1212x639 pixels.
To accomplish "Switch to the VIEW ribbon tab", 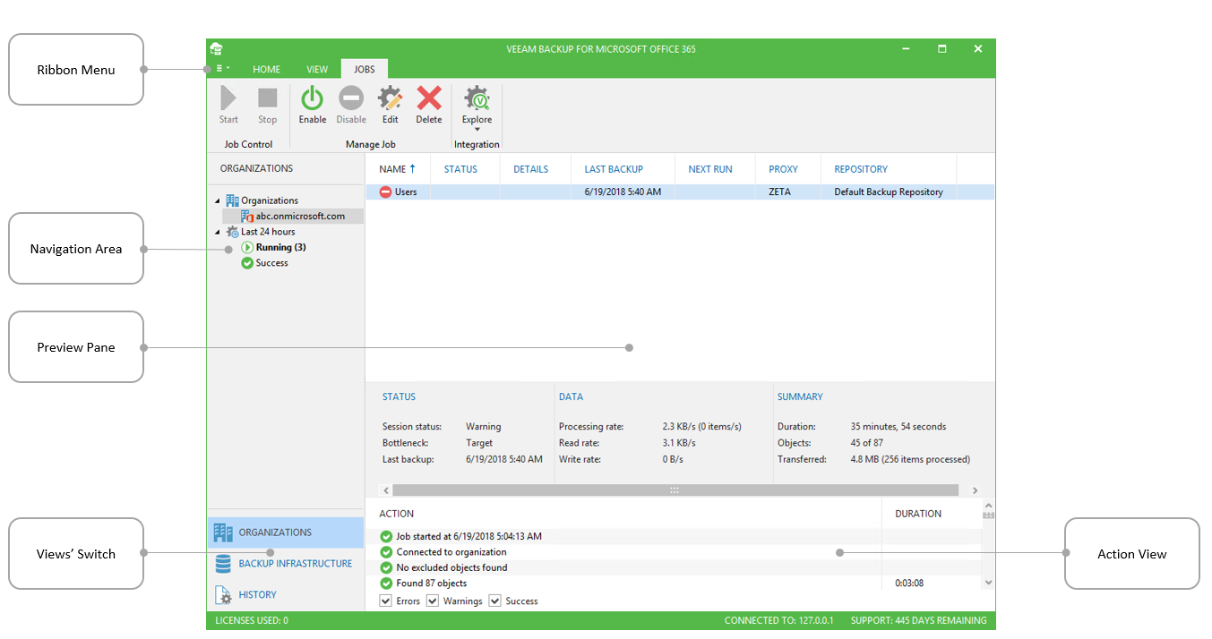I will (317, 69).
